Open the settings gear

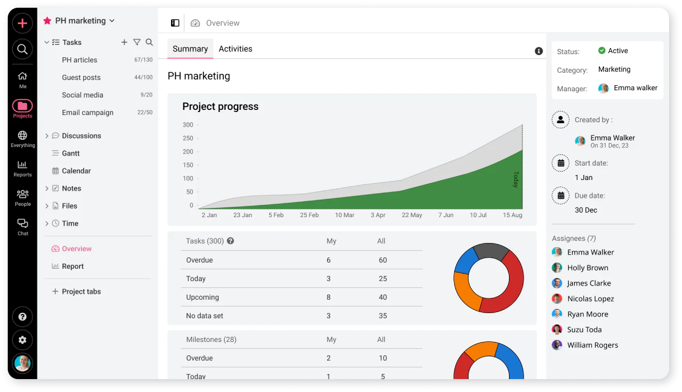pyautogui.click(x=22, y=340)
